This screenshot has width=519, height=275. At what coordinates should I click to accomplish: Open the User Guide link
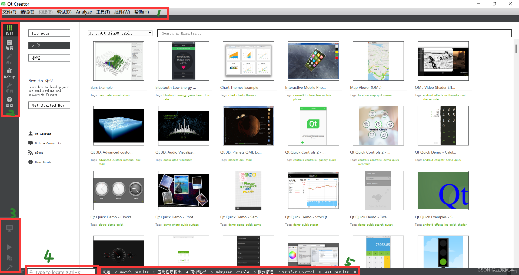pyautogui.click(x=43, y=162)
